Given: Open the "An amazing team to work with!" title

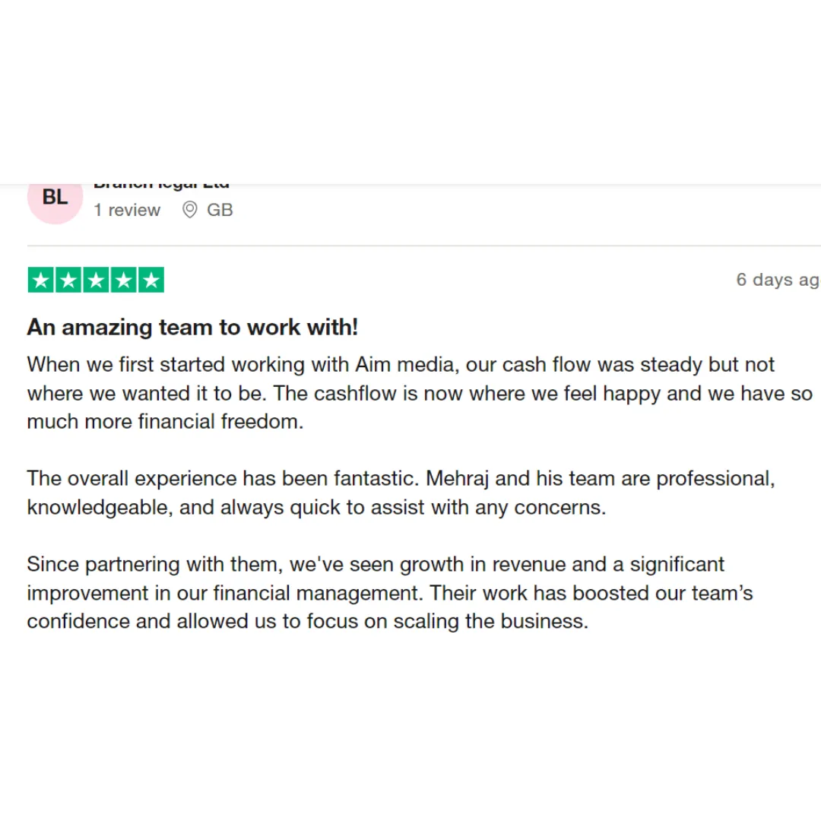Looking at the screenshot, I should click(x=192, y=327).
